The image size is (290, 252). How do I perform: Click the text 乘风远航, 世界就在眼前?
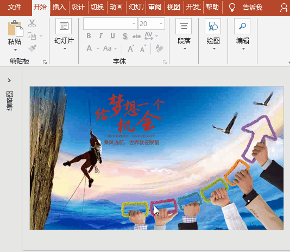pos(131,143)
